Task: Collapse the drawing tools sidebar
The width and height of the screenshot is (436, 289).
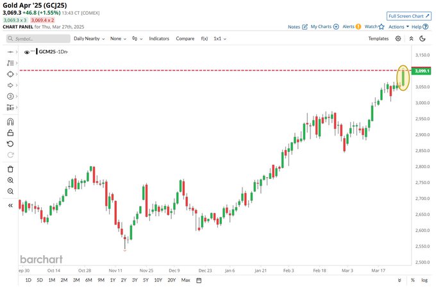Action: (10, 205)
